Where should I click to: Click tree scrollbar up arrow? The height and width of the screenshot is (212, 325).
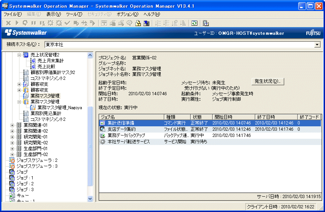pos(90,55)
